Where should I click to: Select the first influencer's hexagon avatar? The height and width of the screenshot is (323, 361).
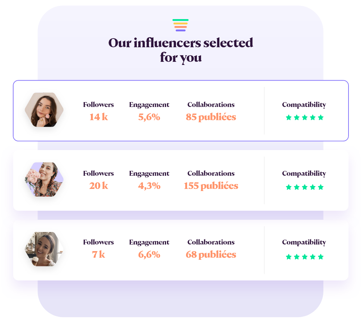(x=44, y=110)
